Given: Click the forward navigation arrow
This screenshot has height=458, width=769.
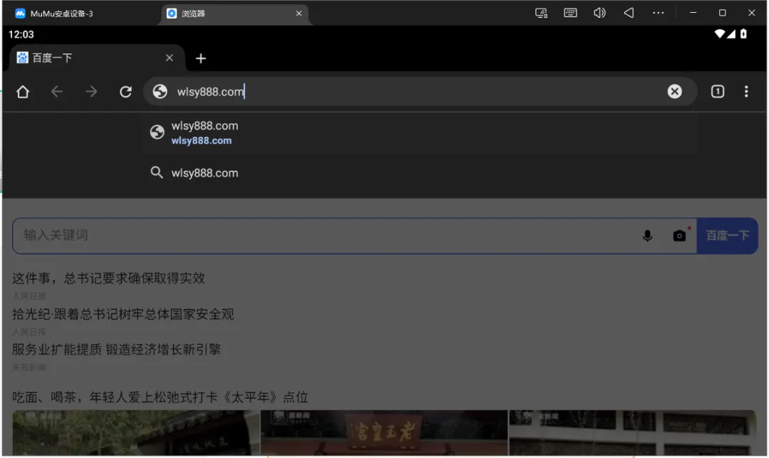Looking at the screenshot, I should (x=91, y=92).
